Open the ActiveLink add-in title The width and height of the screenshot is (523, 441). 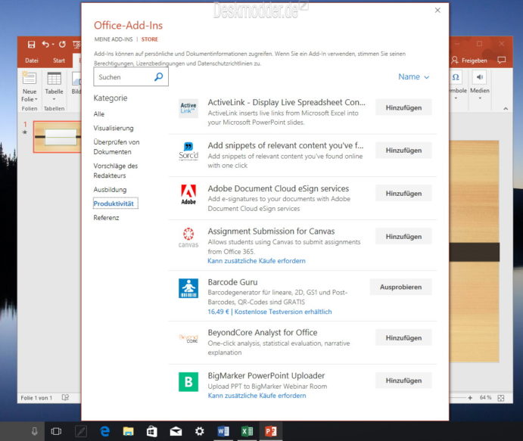(x=287, y=102)
